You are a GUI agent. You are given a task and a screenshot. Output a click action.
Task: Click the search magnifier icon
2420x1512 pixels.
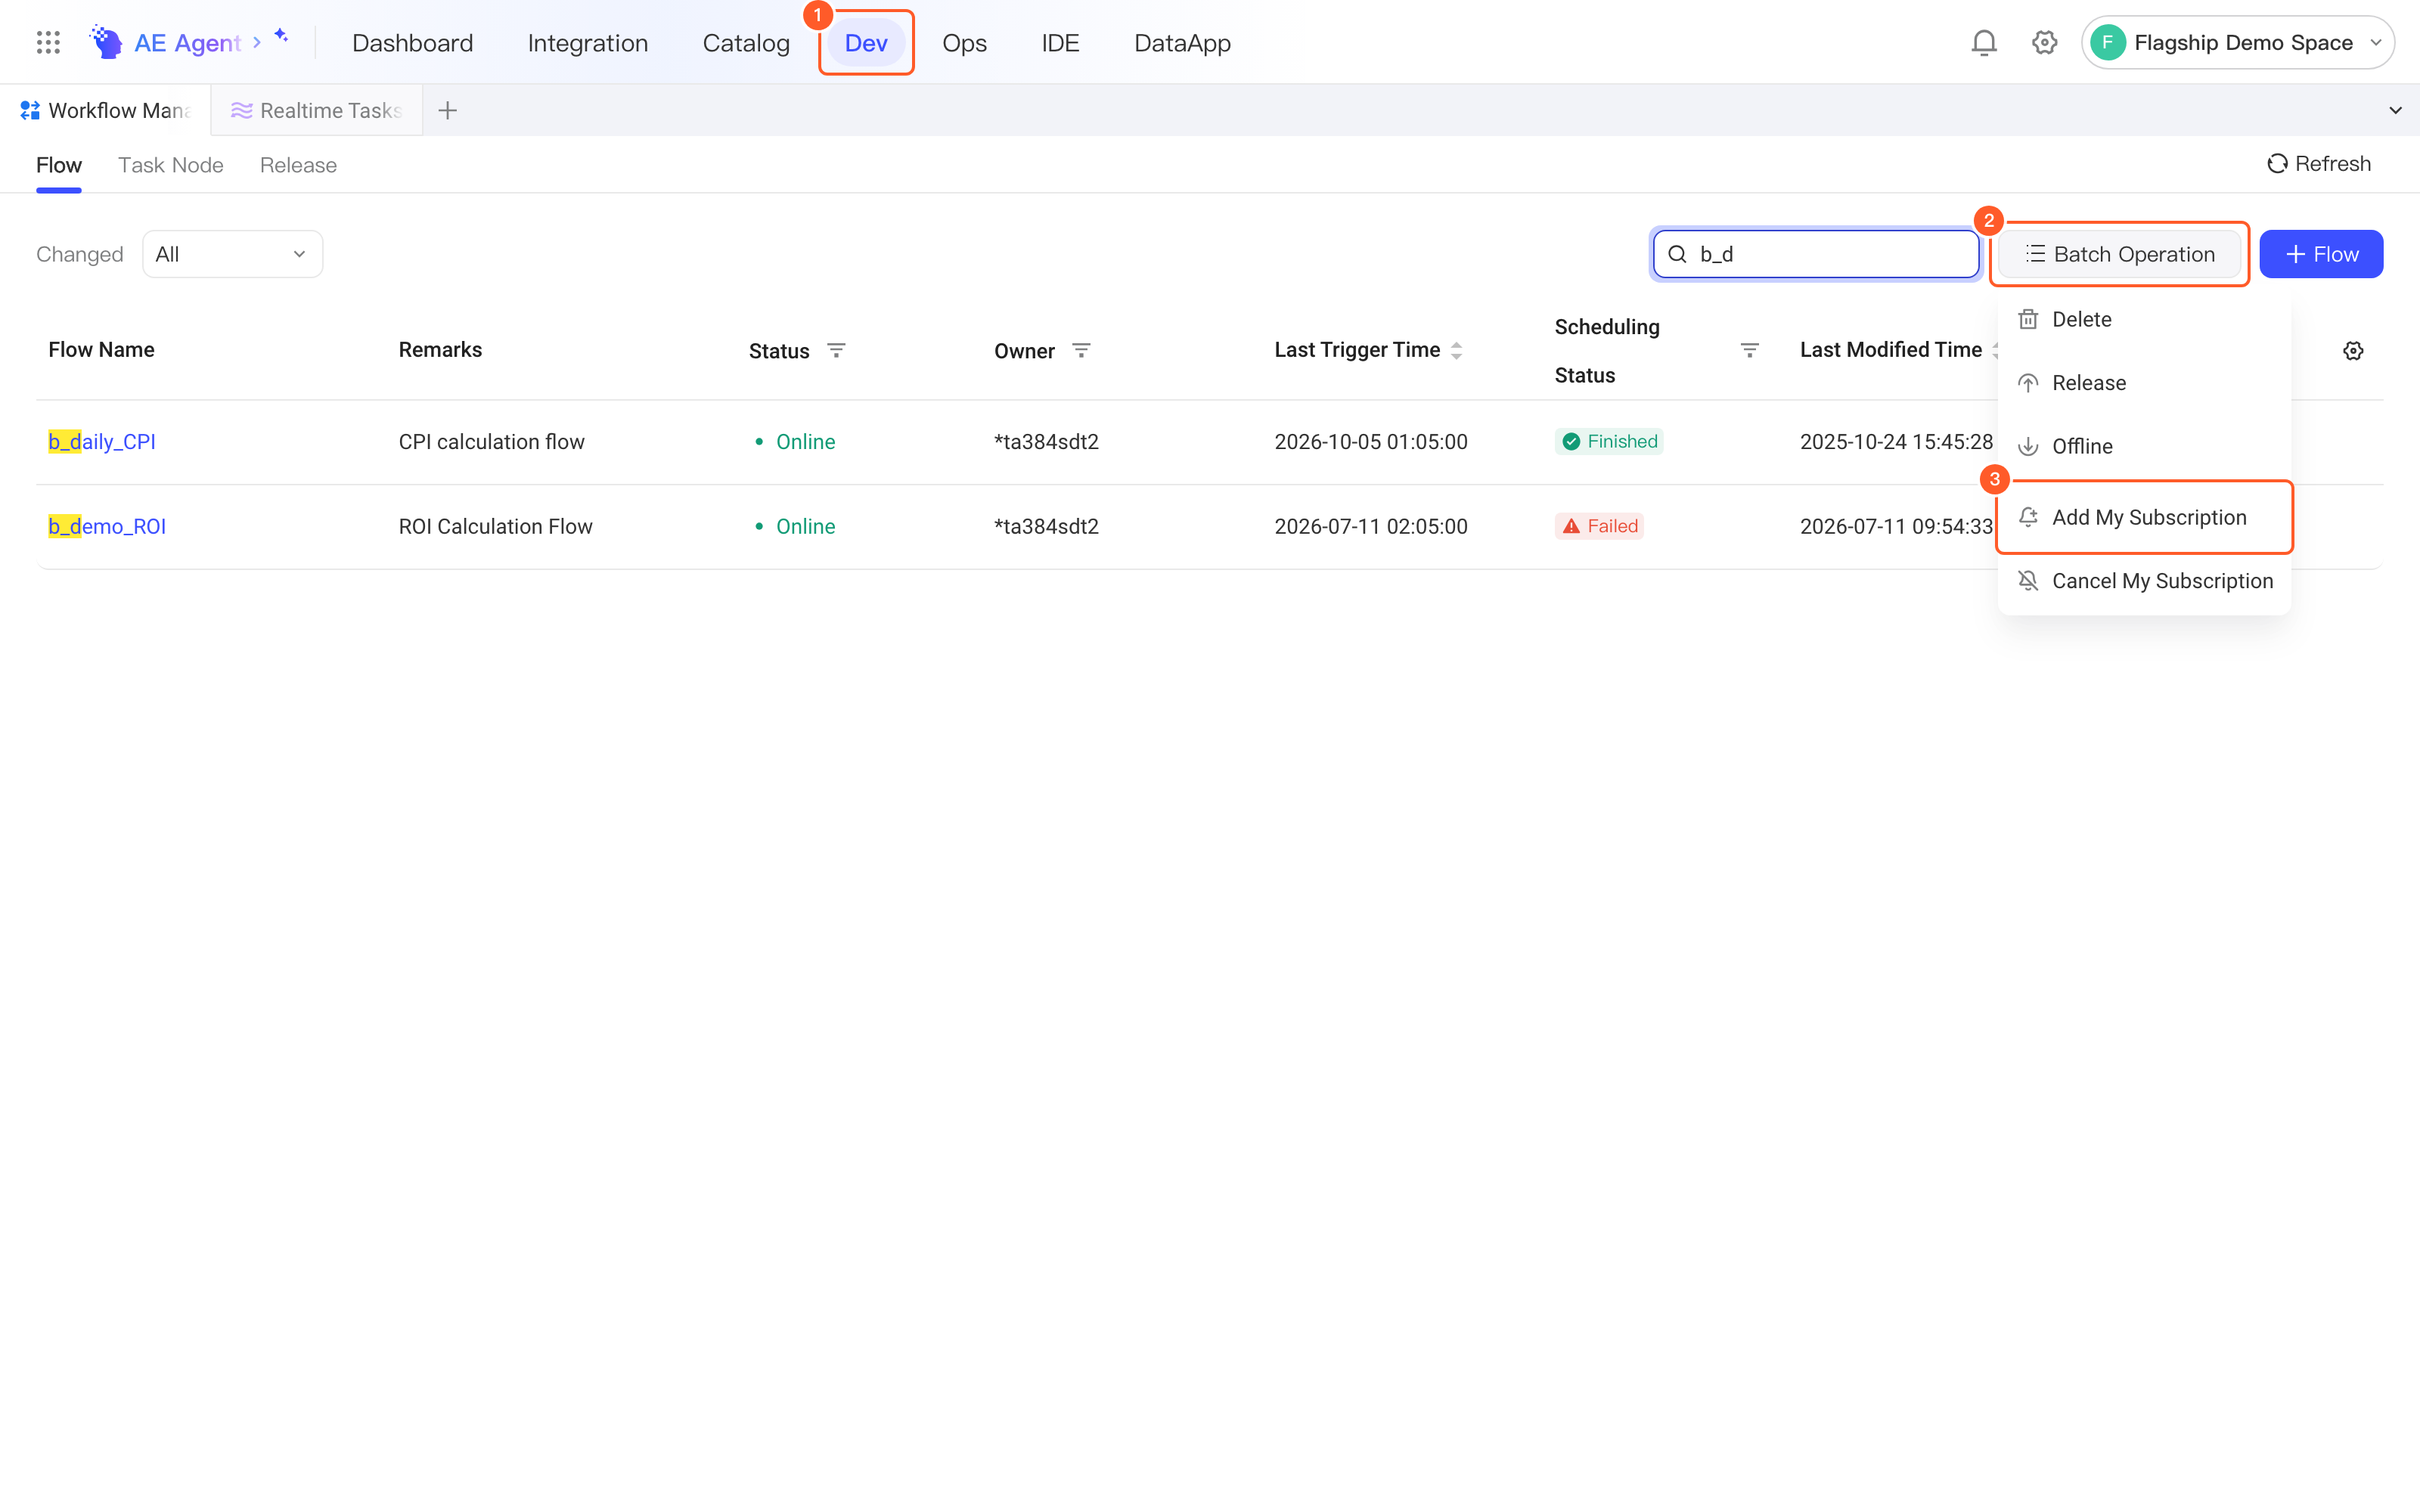click(1678, 254)
